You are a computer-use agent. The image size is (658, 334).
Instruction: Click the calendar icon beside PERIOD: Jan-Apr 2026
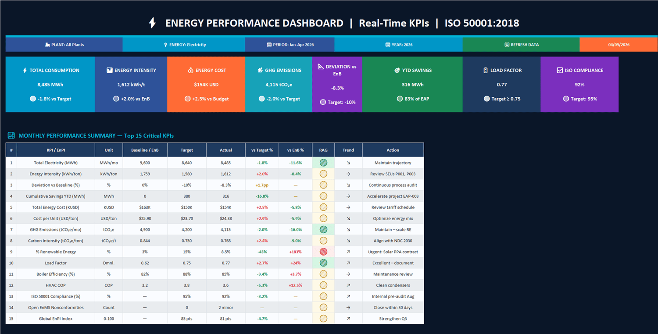269,45
